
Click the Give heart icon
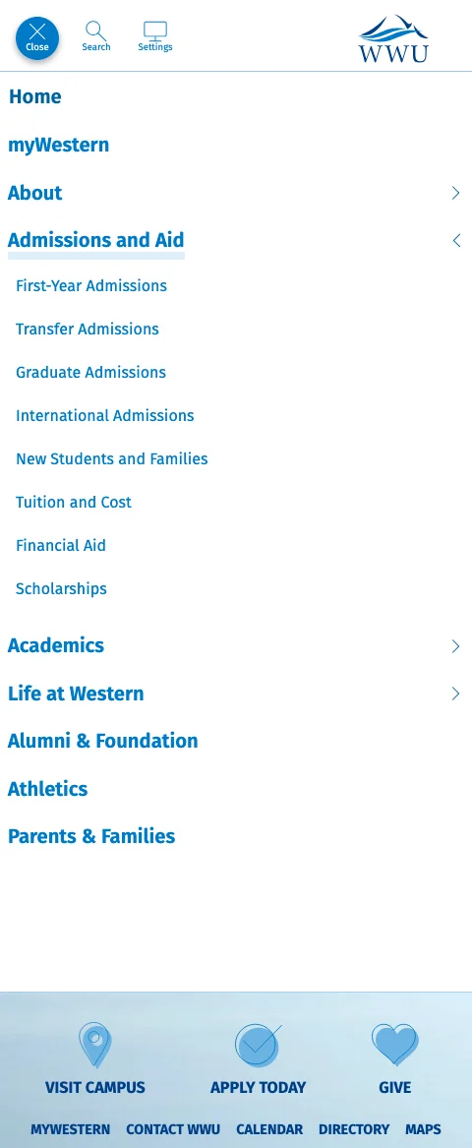395,1046
